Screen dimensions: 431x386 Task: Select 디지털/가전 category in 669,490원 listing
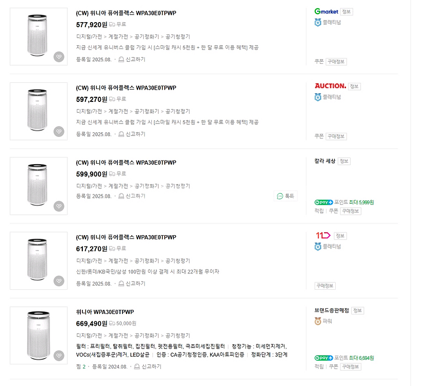[88, 336]
